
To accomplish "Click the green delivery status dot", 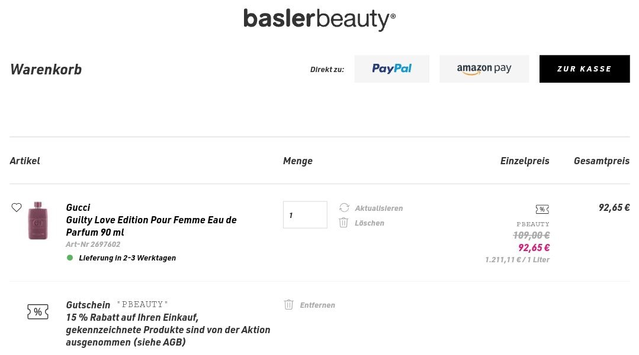I will [70, 258].
